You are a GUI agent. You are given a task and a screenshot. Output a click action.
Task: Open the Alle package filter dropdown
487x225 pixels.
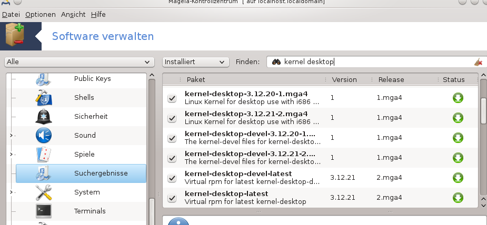pos(79,62)
